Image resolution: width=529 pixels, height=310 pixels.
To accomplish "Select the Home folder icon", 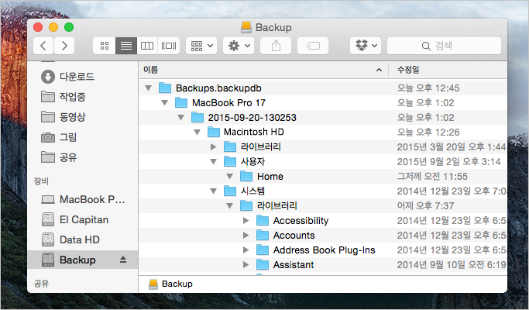I will click(246, 176).
